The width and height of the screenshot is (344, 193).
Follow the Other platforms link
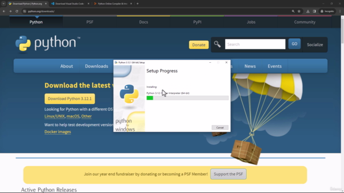click(x=87, y=116)
